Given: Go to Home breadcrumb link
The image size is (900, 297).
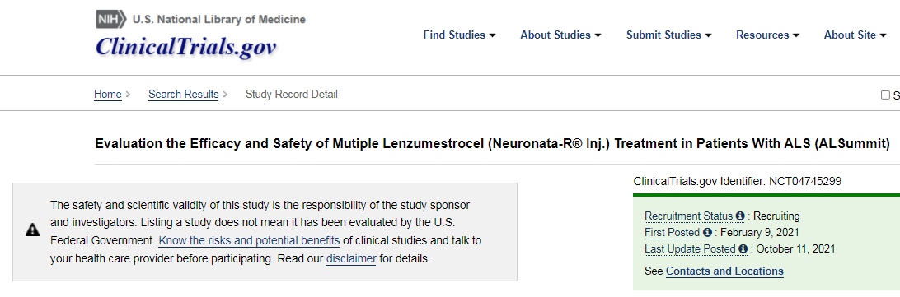Looking at the screenshot, I should click(108, 95).
